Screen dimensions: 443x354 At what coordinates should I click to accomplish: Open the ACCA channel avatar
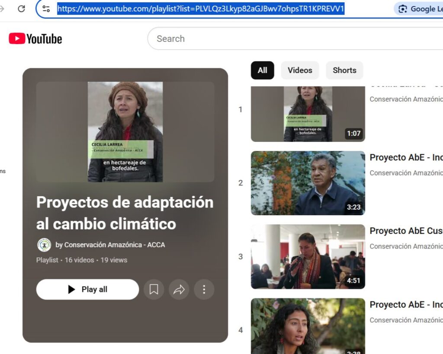pyautogui.click(x=44, y=245)
